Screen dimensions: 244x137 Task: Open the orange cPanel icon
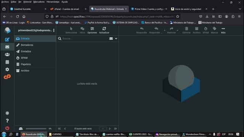coord(7,77)
